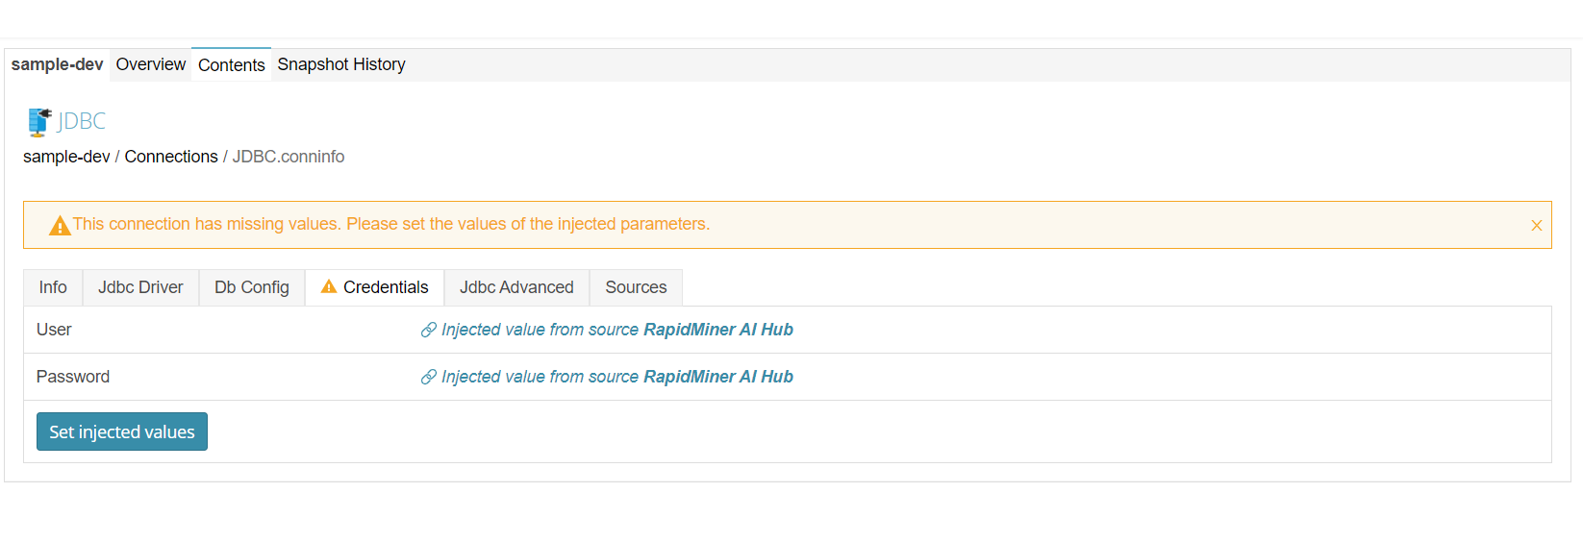Open the Overview tab
1583x542 pixels.
point(151,64)
